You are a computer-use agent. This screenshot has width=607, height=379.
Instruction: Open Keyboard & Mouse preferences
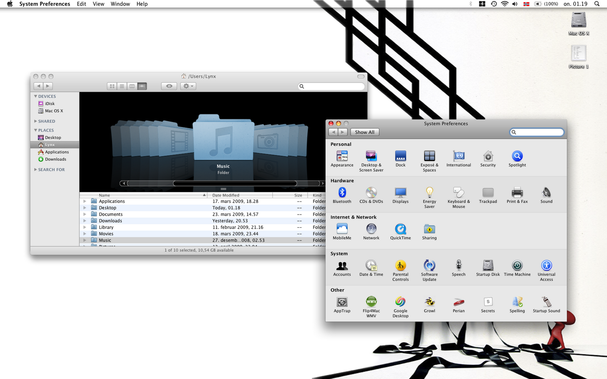tap(459, 197)
